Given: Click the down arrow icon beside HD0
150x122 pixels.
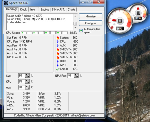Looking at the screenshot, I should pos(58,61).
